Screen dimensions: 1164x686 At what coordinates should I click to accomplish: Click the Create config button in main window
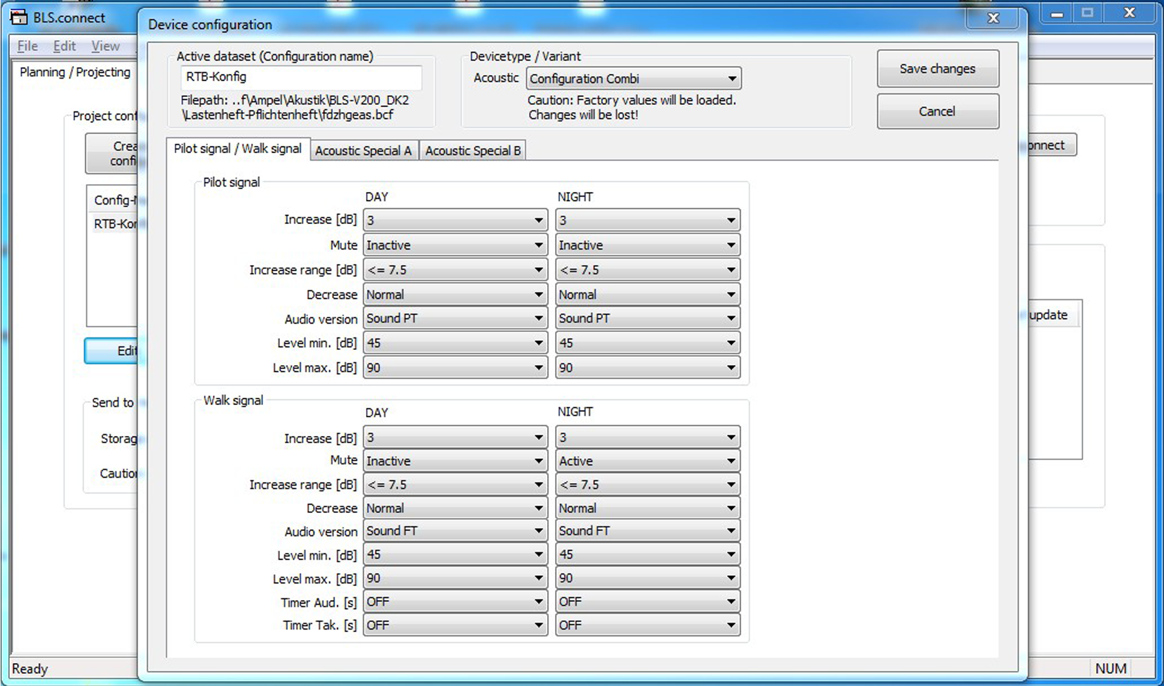pyautogui.click(x=112, y=153)
